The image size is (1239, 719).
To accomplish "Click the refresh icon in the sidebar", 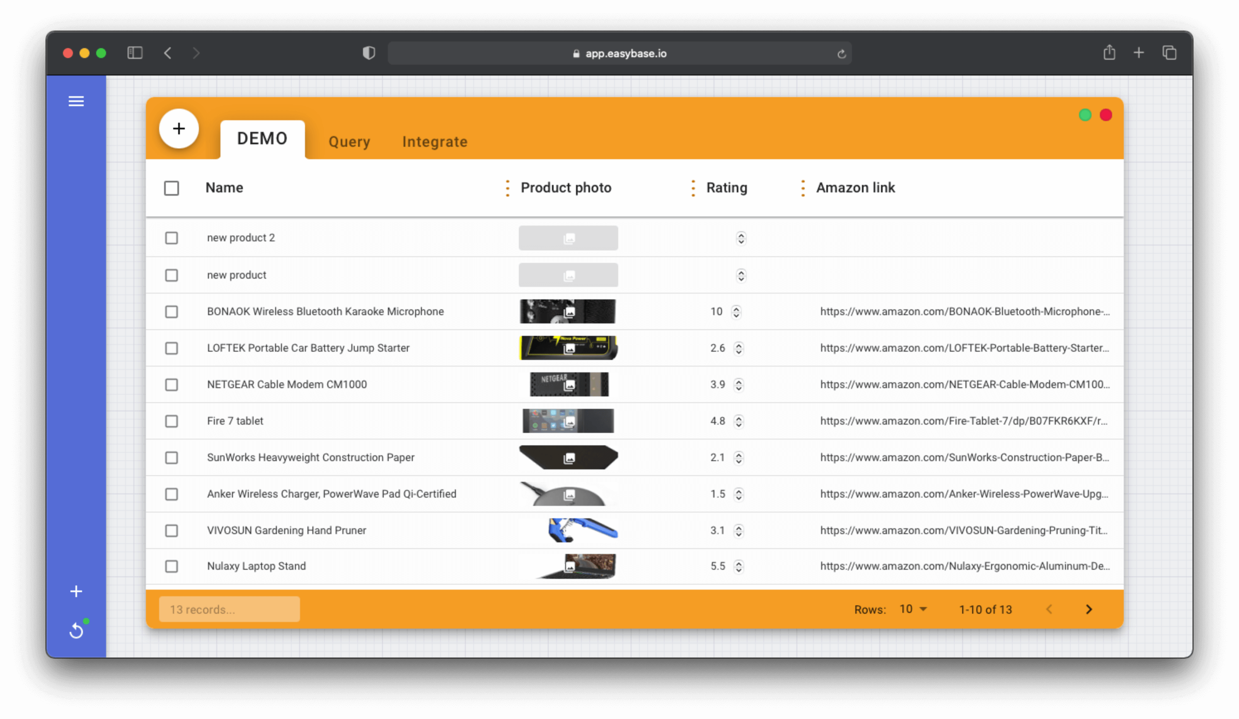I will [x=76, y=630].
